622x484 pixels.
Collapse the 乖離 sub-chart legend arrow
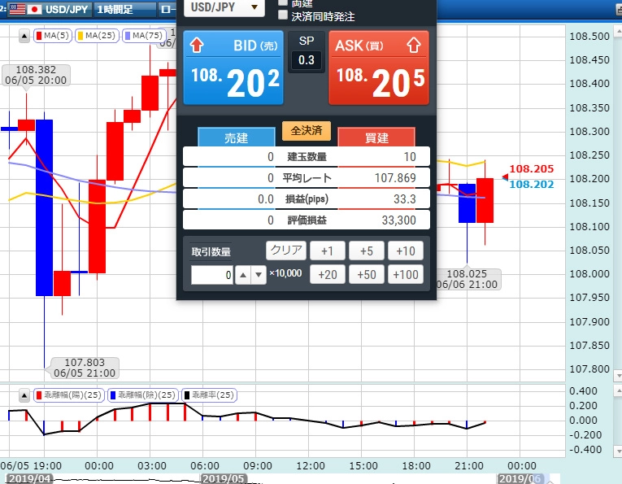click(24, 395)
